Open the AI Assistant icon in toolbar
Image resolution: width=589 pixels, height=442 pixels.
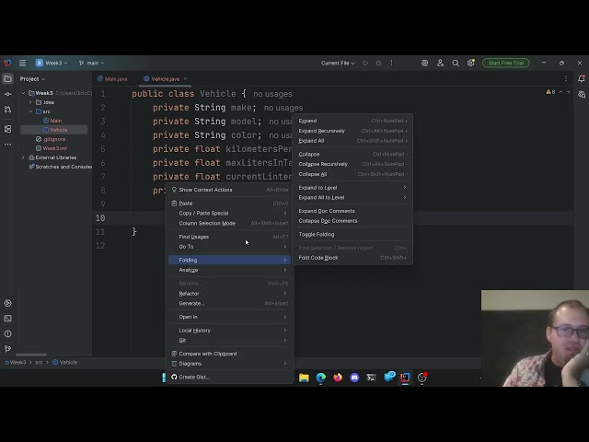pos(424,64)
